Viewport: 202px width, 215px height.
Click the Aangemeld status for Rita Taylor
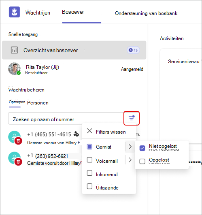[x=132, y=69]
